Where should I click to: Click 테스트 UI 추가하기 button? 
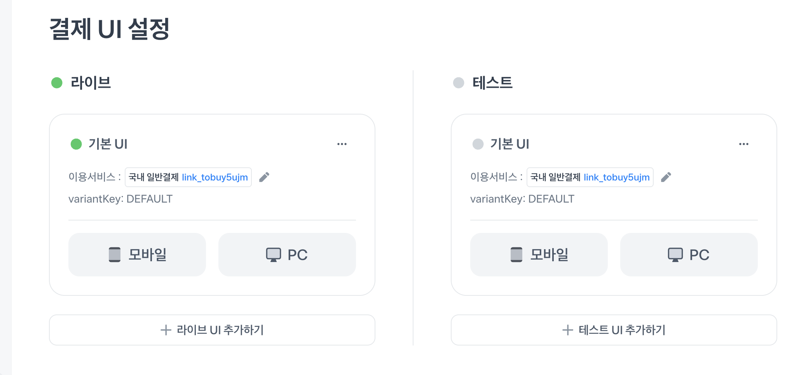614,330
